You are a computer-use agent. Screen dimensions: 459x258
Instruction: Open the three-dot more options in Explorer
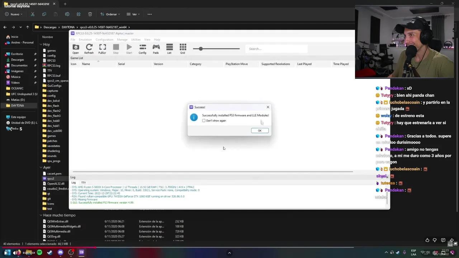point(150,14)
